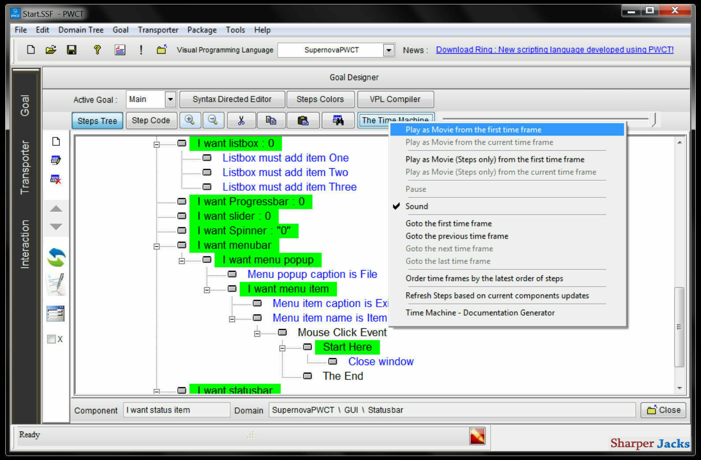Select the 'Listbox must add item Two' step

(285, 173)
